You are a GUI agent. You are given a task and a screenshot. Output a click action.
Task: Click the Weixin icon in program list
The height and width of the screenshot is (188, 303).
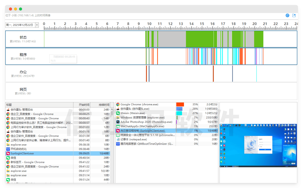[118, 113]
